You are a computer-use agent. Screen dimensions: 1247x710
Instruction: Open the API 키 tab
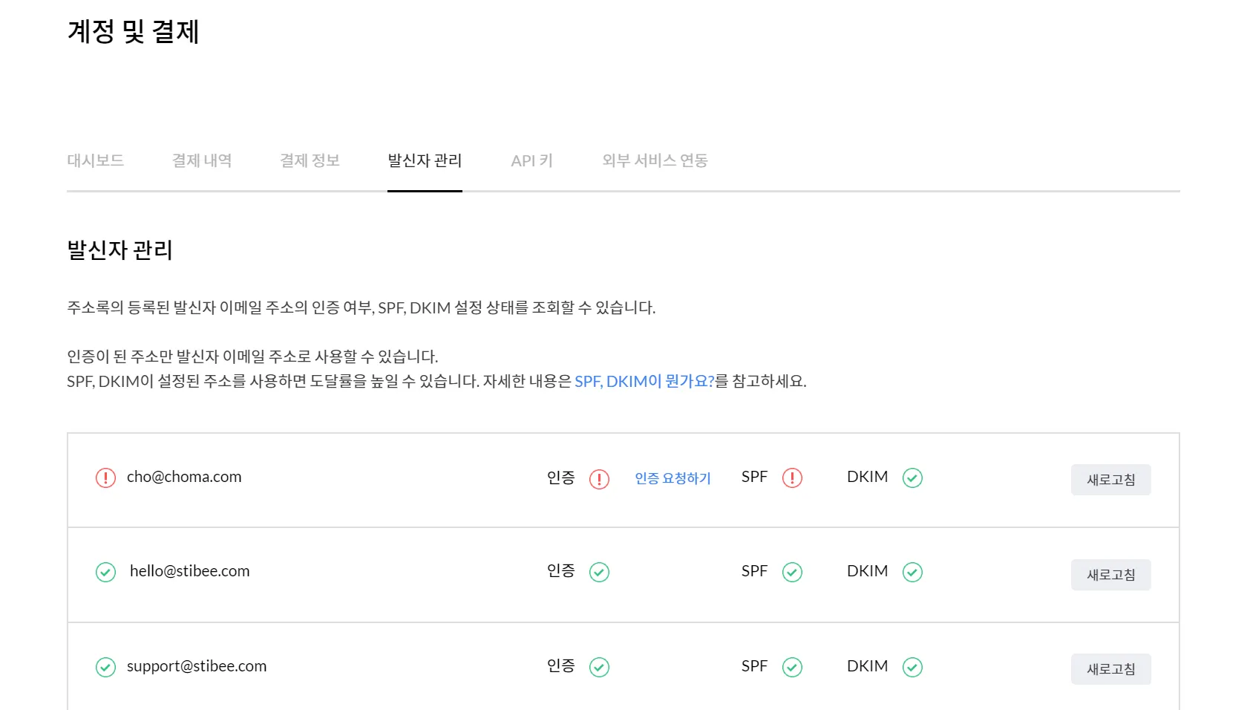click(x=531, y=160)
